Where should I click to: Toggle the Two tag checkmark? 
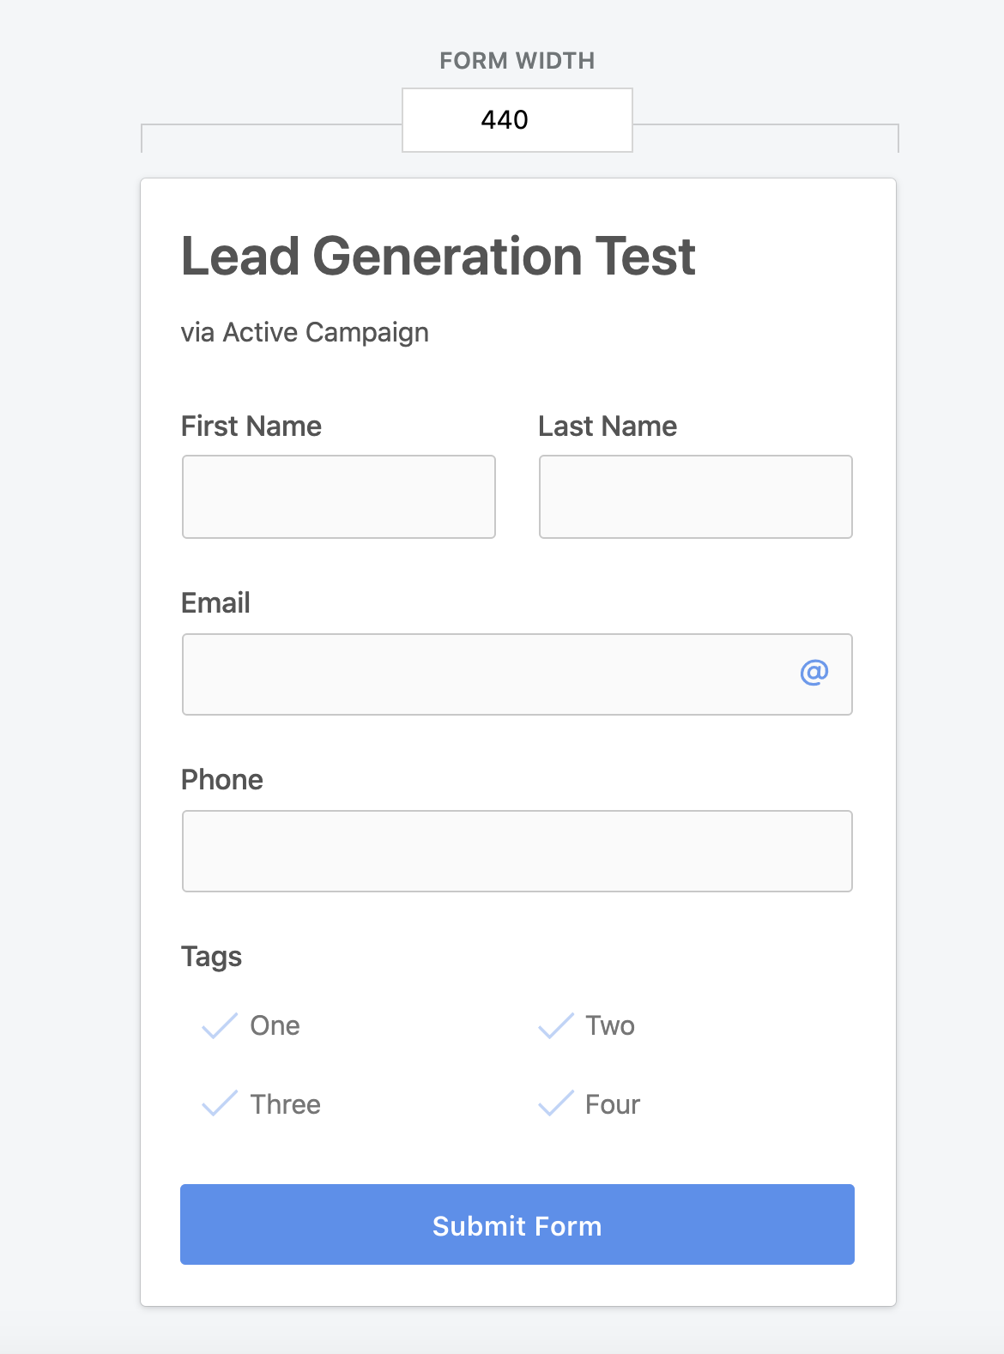[x=556, y=1025]
